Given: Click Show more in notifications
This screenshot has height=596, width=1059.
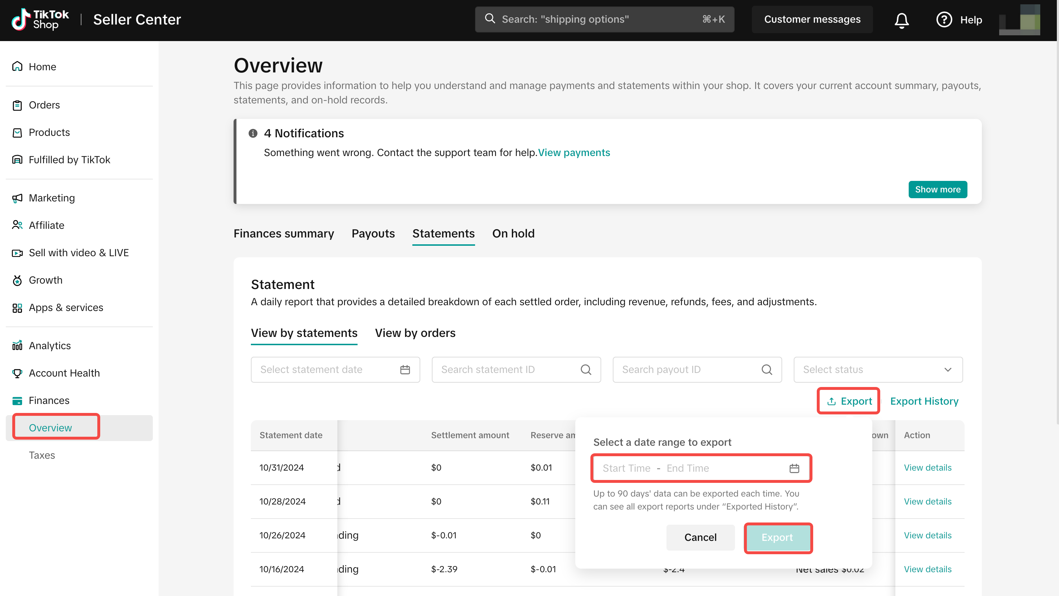Looking at the screenshot, I should [937, 190].
